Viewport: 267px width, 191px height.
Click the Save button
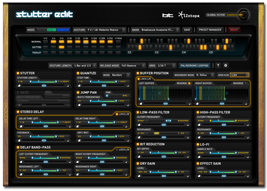point(187,30)
